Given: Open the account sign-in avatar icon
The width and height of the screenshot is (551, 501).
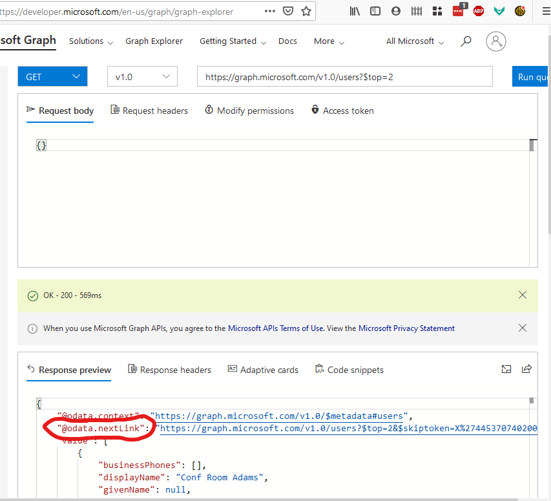Looking at the screenshot, I should pyautogui.click(x=496, y=41).
